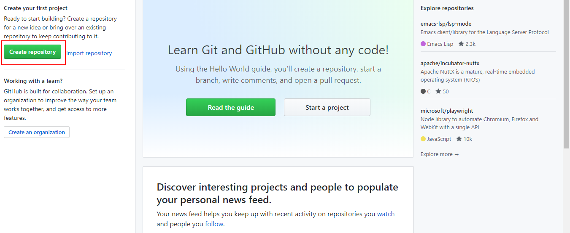Click the star icon showing 50
The image size is (570, 233).
(438, 91)
